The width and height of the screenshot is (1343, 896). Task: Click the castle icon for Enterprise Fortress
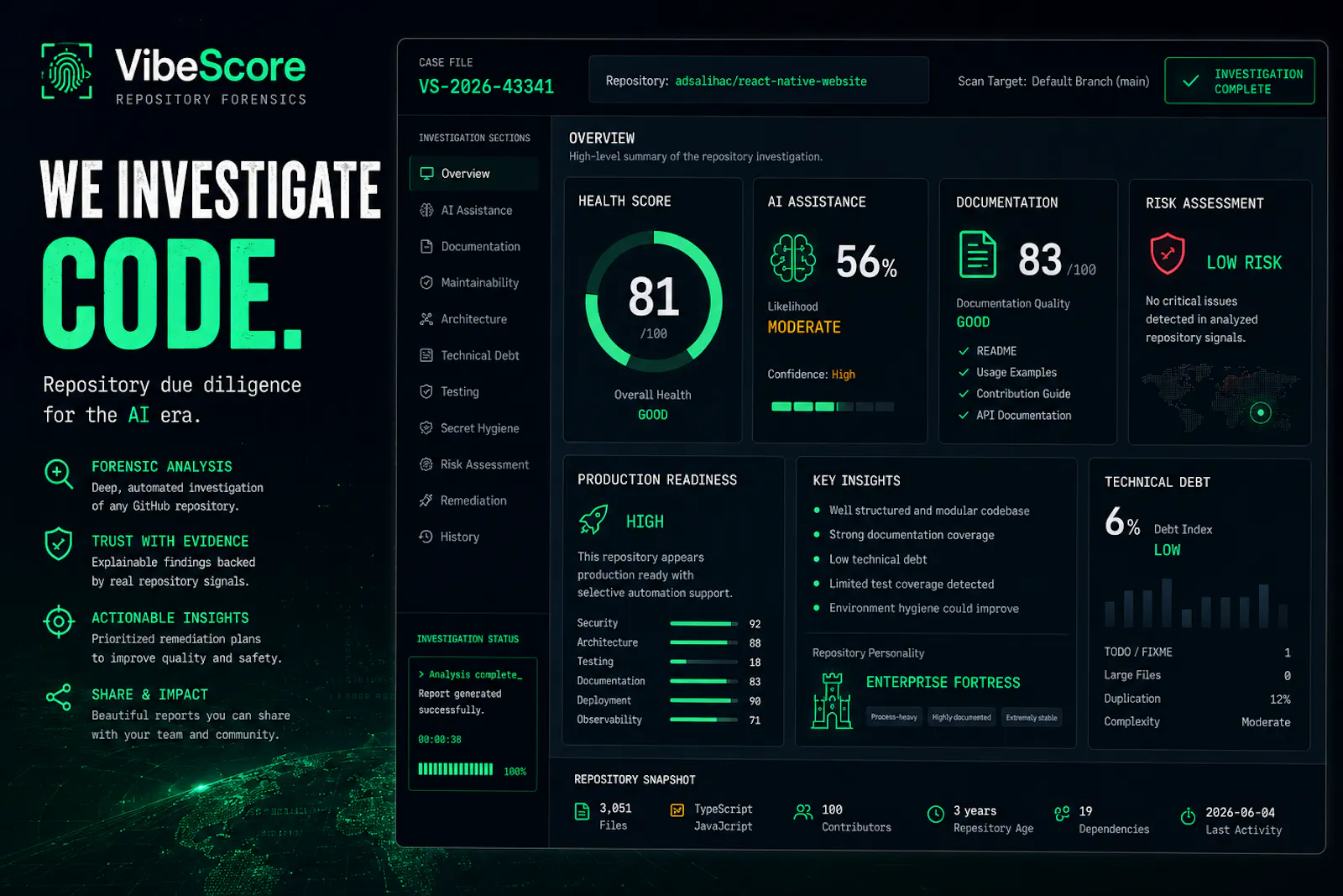(832, 700)
